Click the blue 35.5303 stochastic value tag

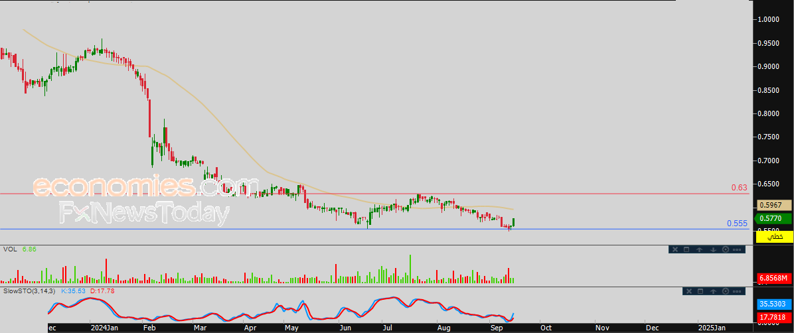pyautogui.click(x=774, y=304)
